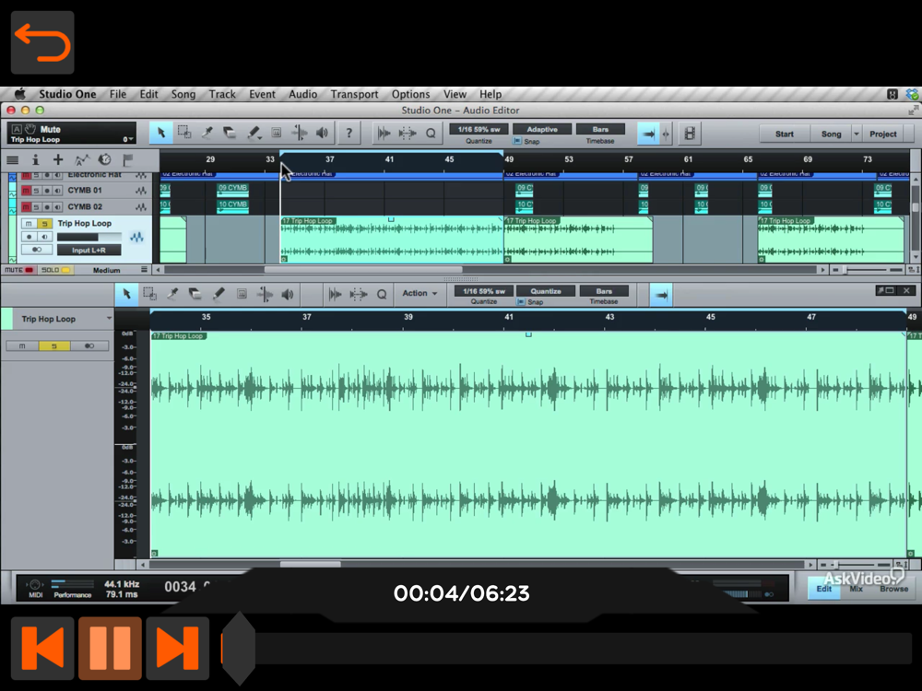Switch to the Project page
This screenshot has width=922, height=691.
pos(882,134)
